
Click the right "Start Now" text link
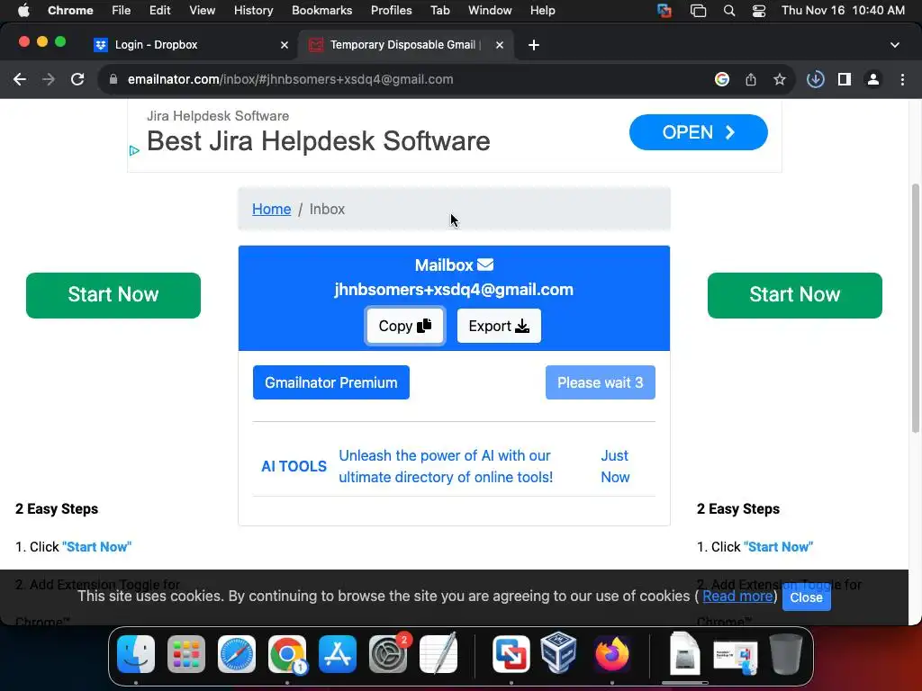pyautogui.click(x=779, y=547)
